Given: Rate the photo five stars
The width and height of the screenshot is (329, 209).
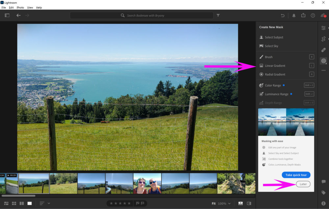Looking at the screenshot, I should click(x=129, y=203).
